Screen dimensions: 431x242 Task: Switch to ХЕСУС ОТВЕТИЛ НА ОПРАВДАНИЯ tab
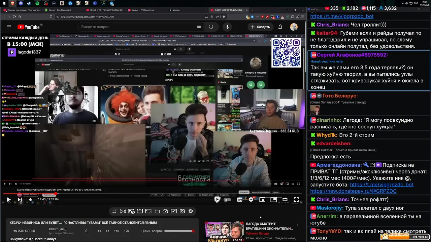point(104,10)
